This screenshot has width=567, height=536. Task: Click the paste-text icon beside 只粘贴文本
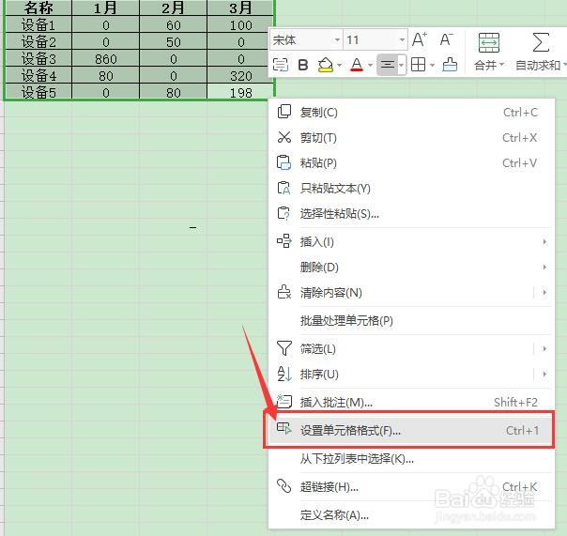[x=283, y=188]
